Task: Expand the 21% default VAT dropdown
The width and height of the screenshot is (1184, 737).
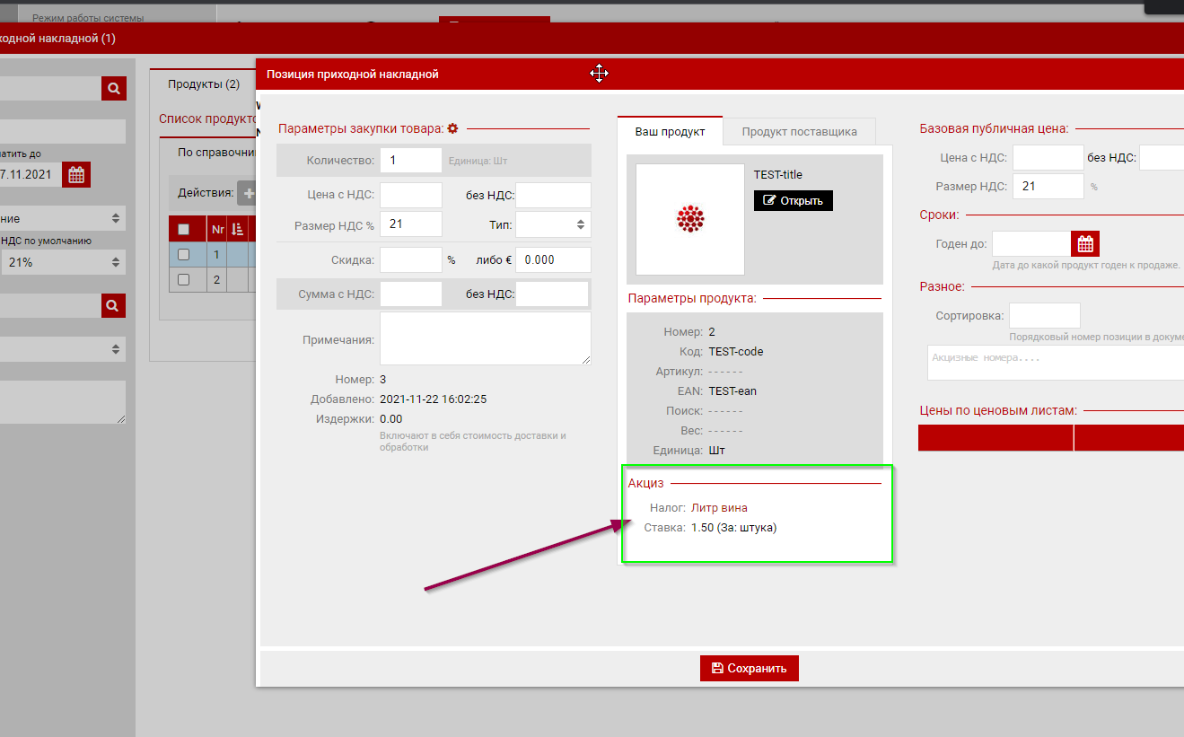Action: coord(63,262)
